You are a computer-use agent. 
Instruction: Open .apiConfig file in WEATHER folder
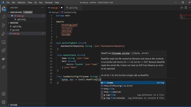pyautogui.click(x=27, y=26)
